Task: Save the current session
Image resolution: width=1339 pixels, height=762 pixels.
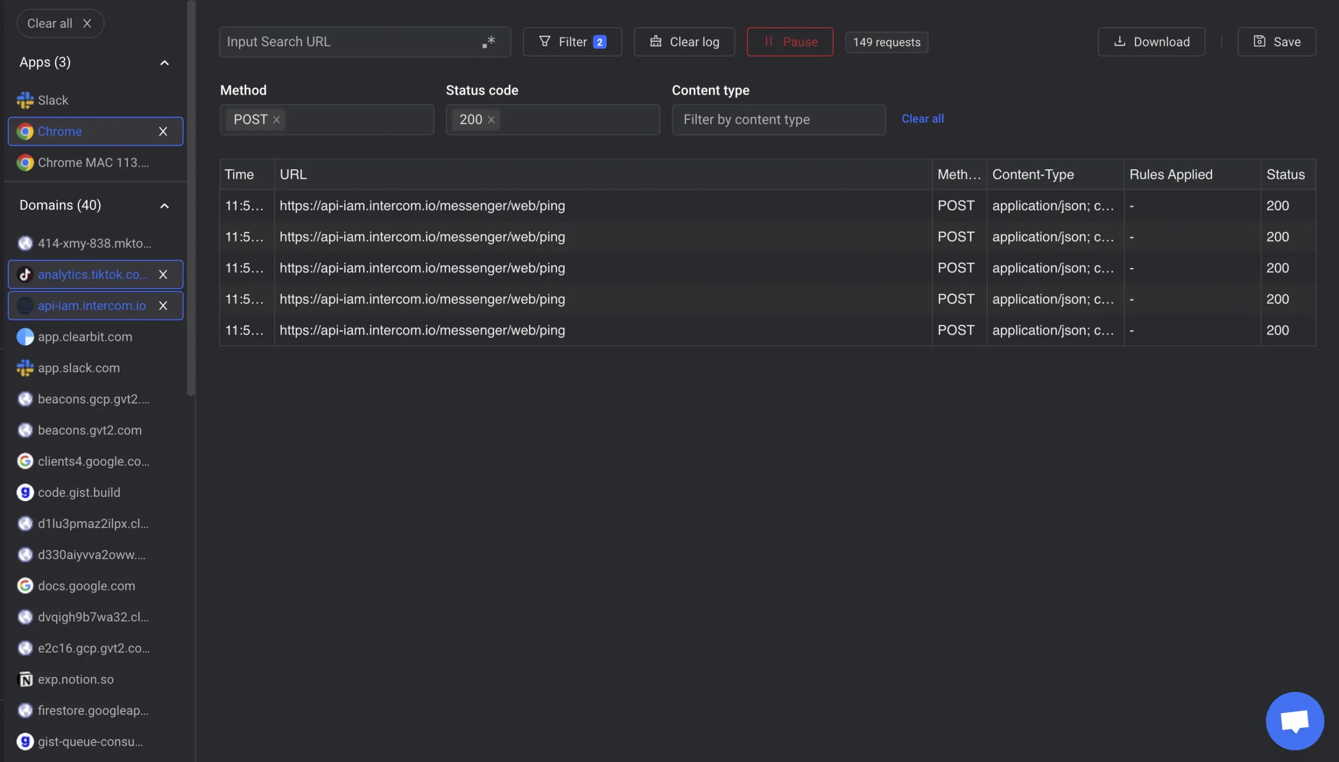Action: [x=1276, y=42]
